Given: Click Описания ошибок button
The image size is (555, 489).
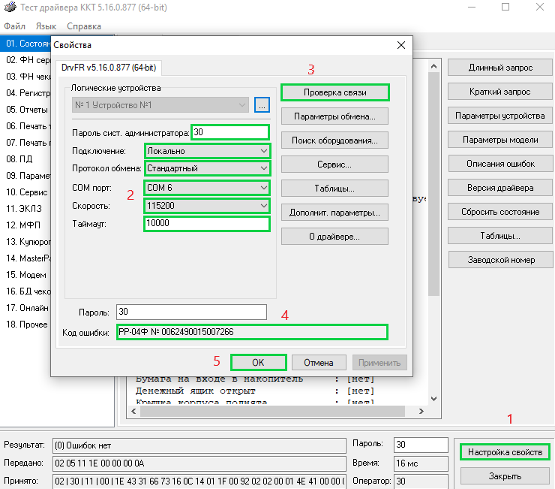Looking at the screenshot, I should [500, 164].
